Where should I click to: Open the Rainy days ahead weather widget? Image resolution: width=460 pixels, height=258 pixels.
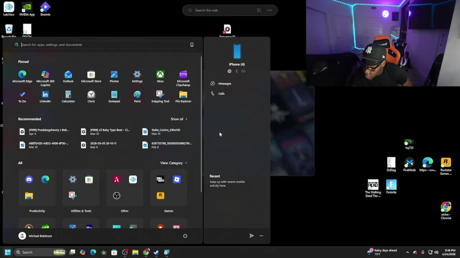382,252
